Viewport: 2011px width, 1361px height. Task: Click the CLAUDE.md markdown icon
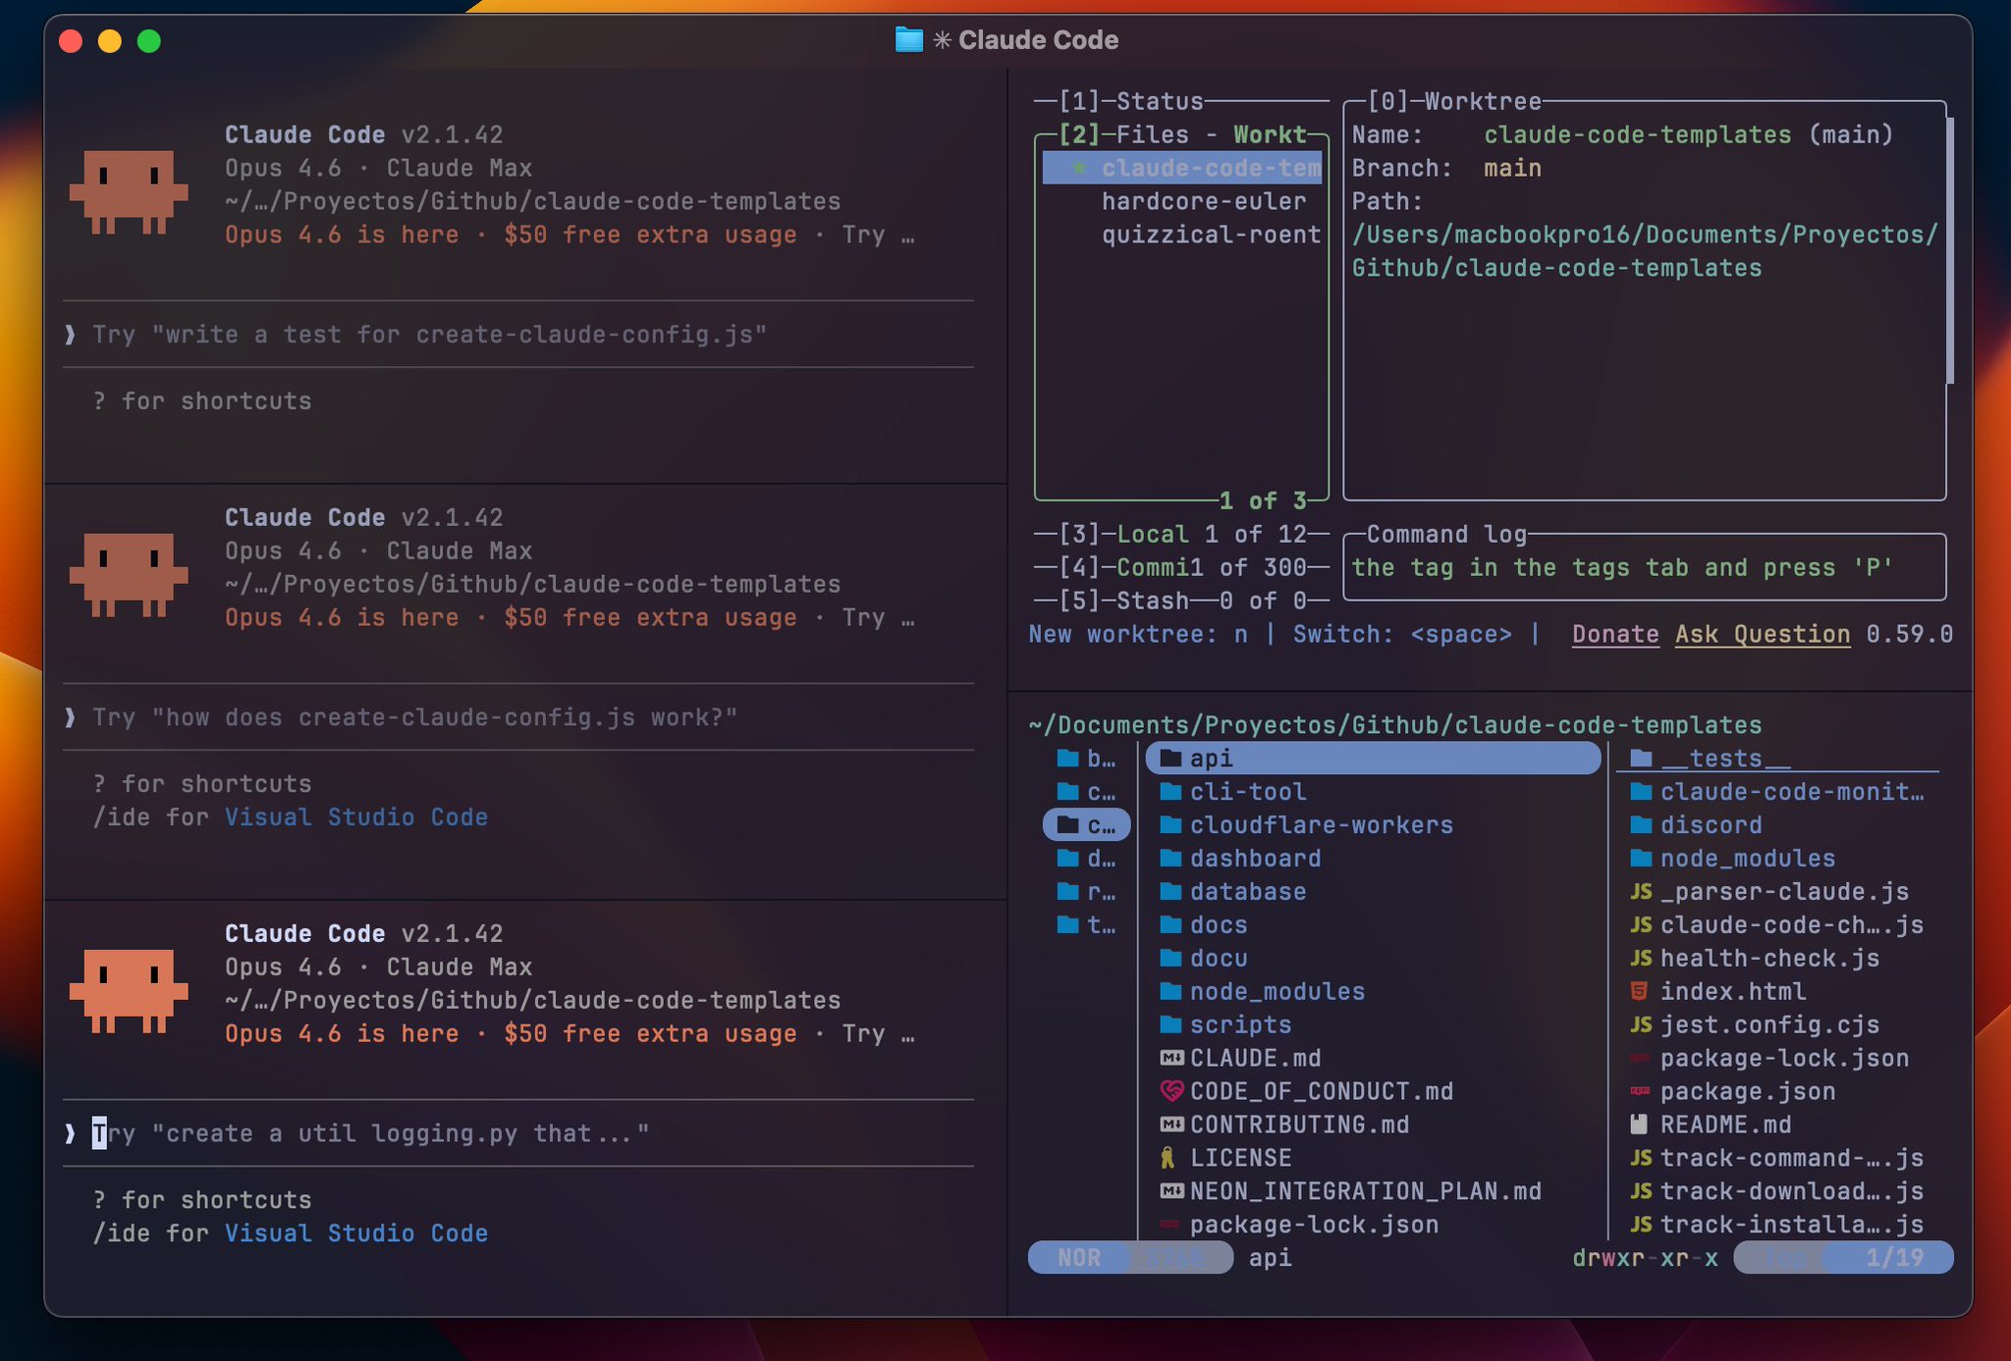pyautogui.click(x=1171, y=1058)
